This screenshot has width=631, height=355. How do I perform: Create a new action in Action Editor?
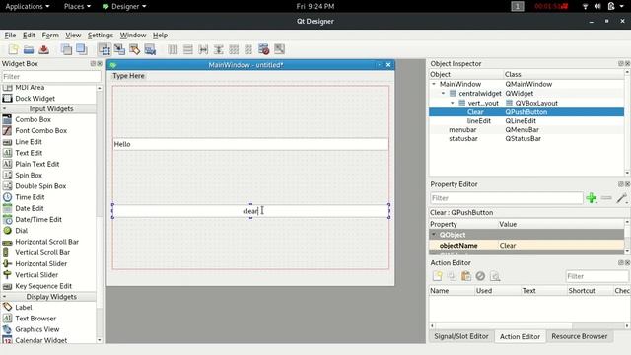point(437,276)
